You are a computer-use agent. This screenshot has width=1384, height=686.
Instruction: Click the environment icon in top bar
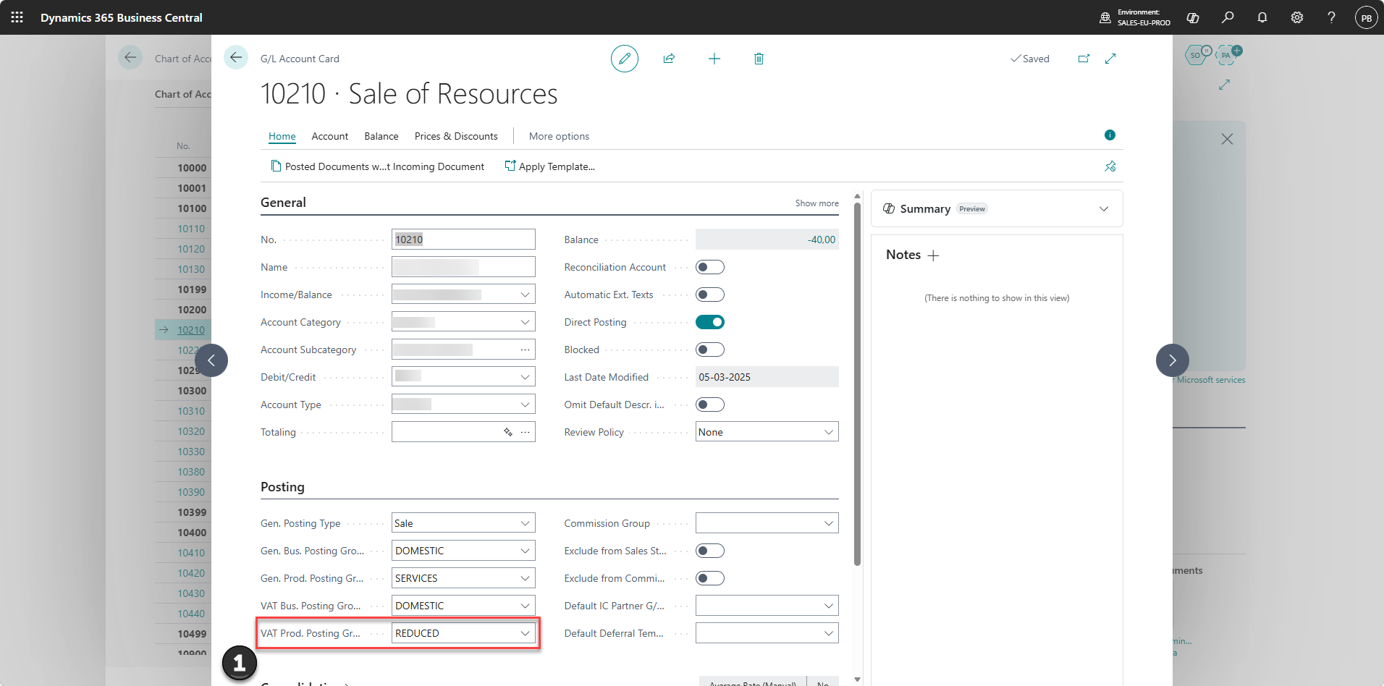(1105, 17)
